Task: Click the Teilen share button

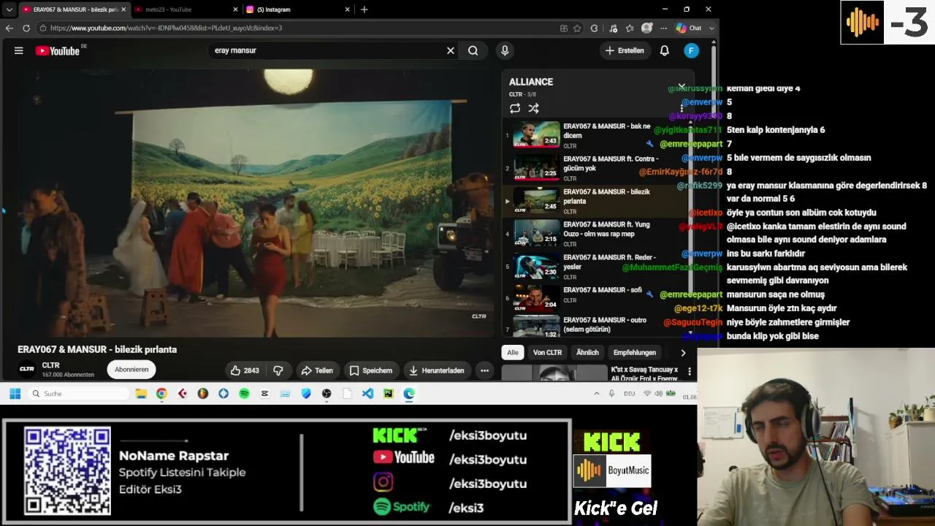Action: (317, 370)
